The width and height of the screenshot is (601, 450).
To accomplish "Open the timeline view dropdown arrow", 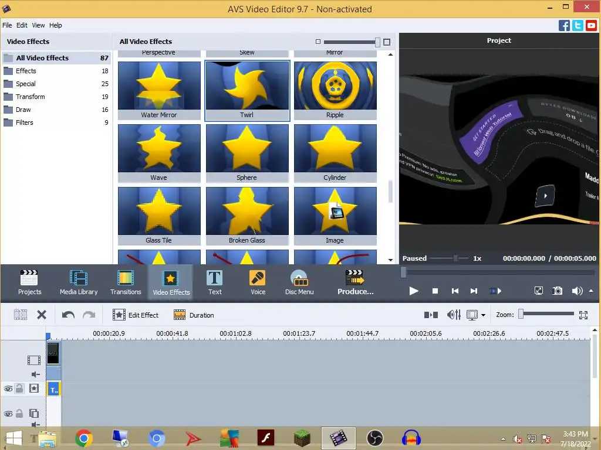I will 484,315.
